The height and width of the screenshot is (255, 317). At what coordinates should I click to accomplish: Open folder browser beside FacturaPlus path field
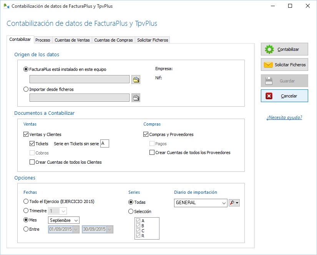(x=135, y=79)
